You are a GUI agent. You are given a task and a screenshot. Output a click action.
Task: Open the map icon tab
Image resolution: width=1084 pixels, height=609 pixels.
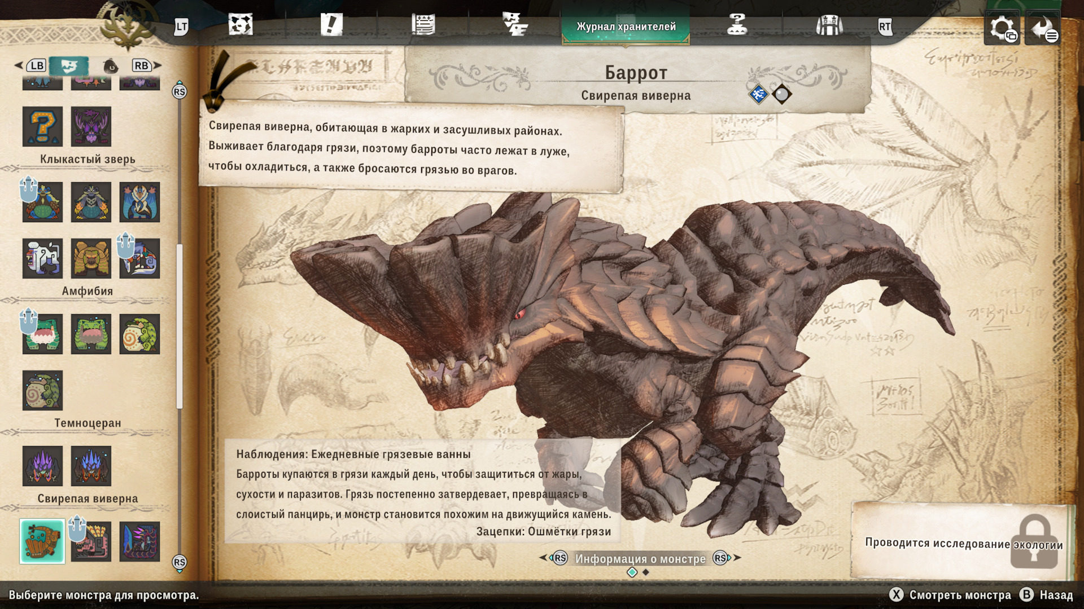tap(240, 25)
